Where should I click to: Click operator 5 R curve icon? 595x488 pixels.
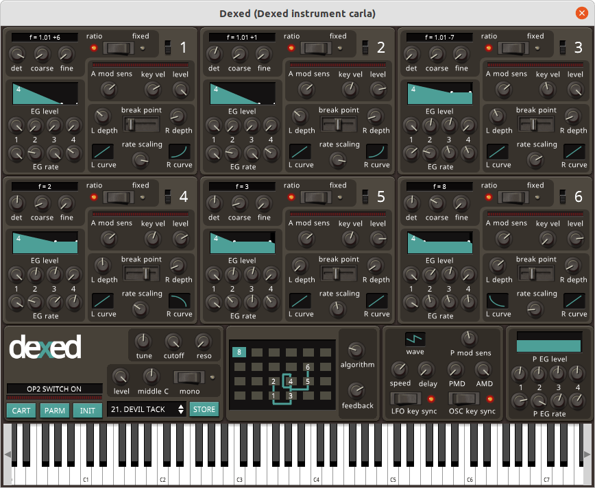pos(377,301)
